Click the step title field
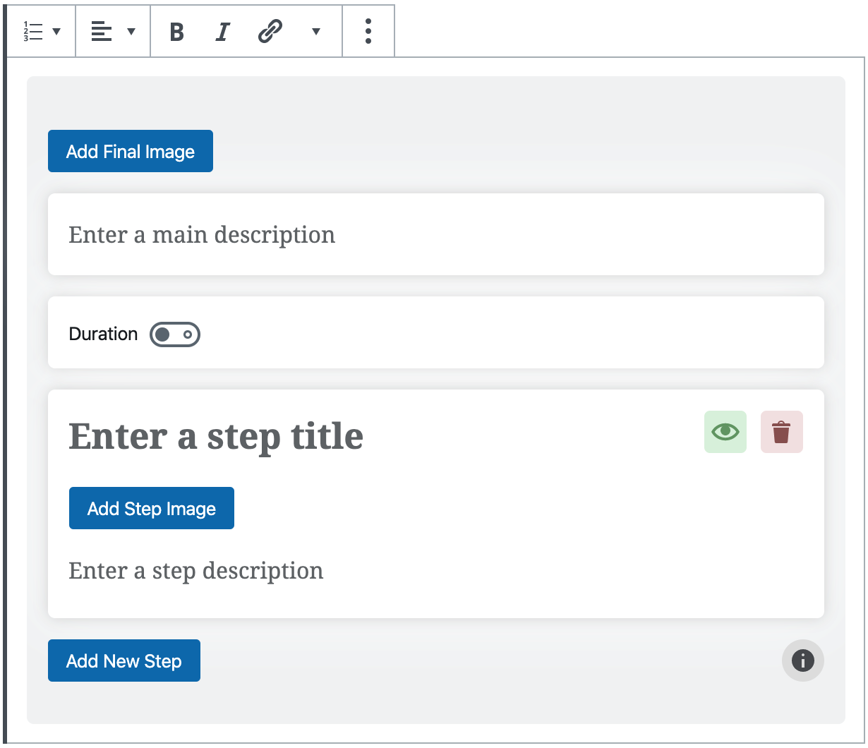 pos(216,436)
